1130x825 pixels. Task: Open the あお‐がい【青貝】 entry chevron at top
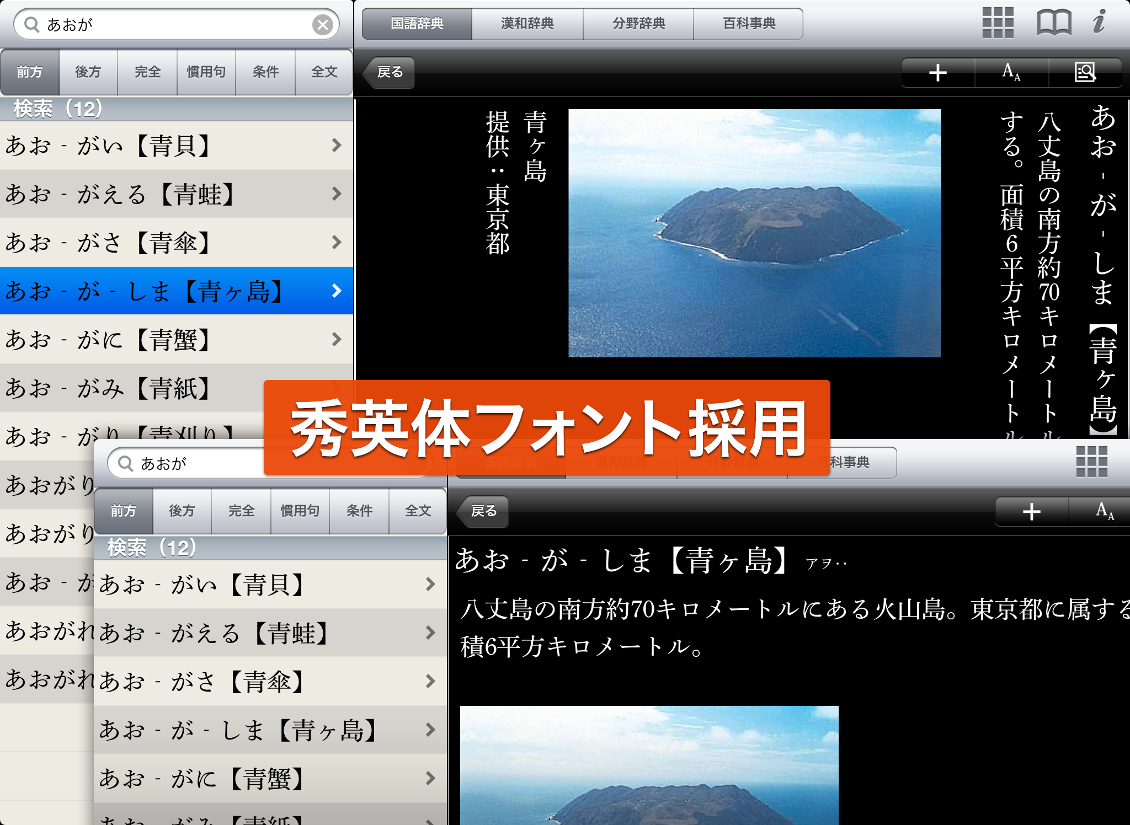(337, 145)
